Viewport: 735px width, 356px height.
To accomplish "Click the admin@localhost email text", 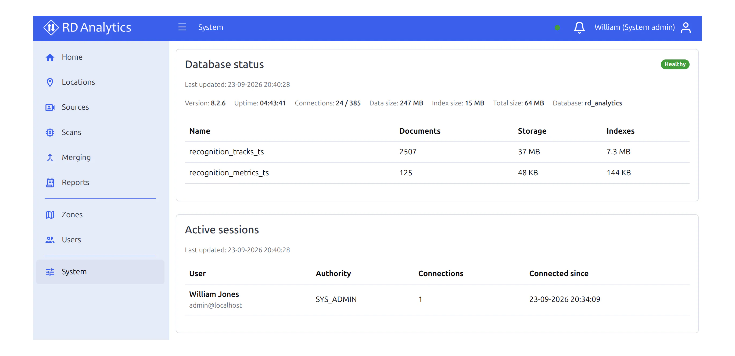I will click(x=216, y=305).
